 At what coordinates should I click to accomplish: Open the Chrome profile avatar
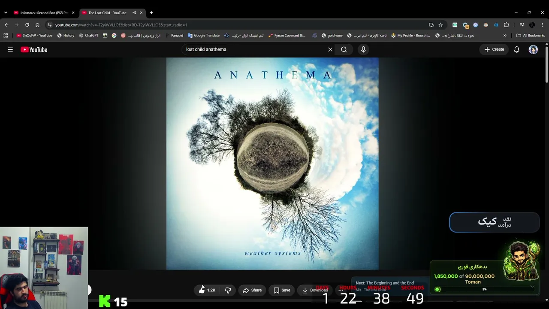tap(532, 25)
